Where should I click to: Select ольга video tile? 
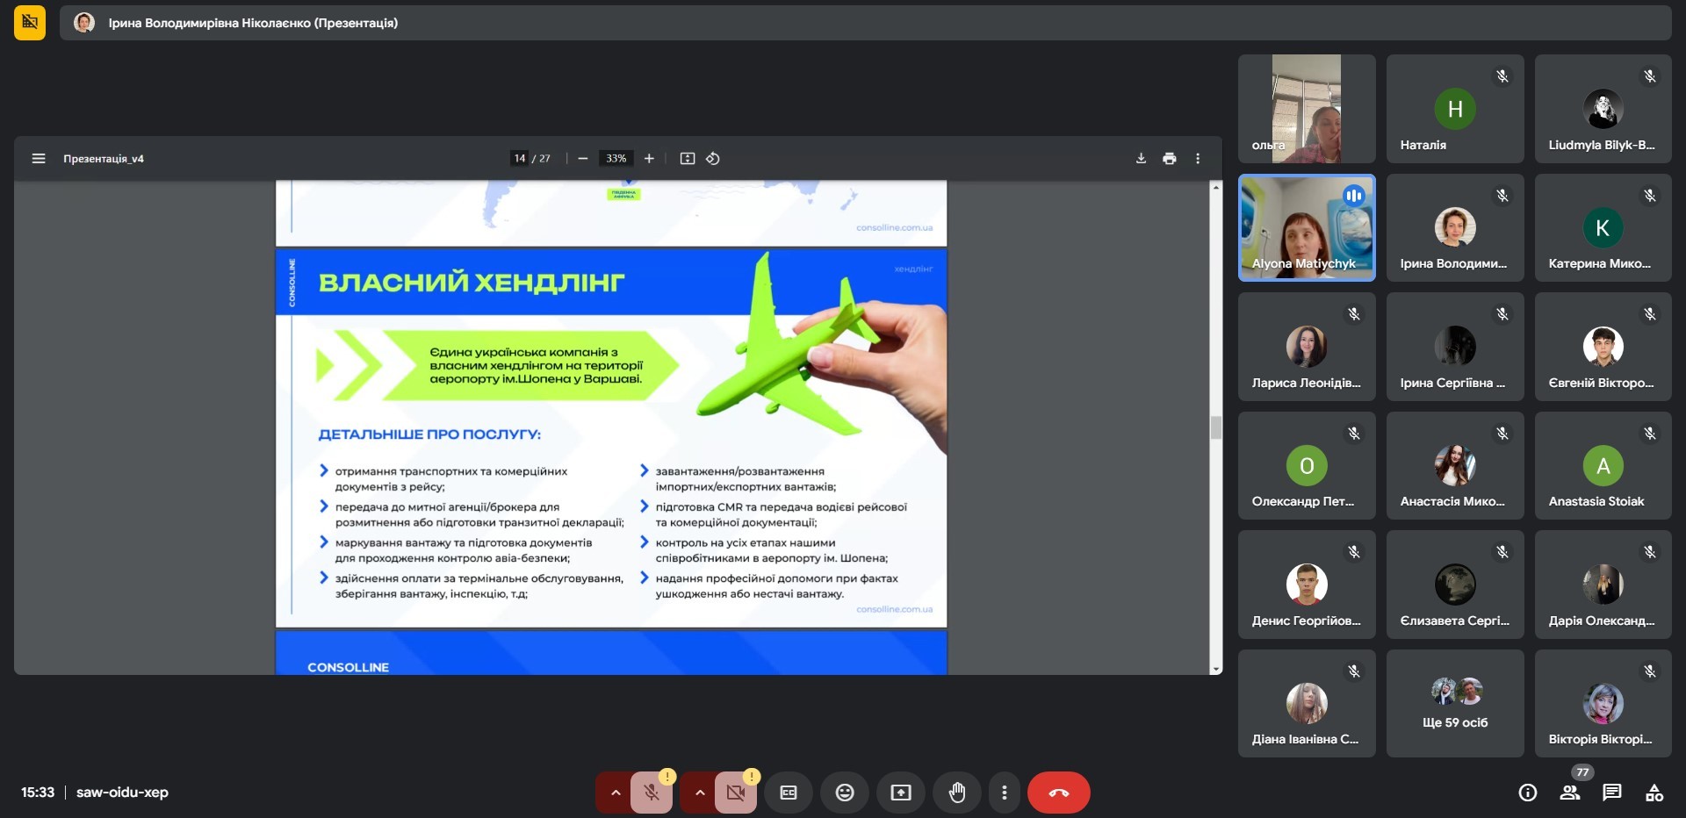(1307, 109)
